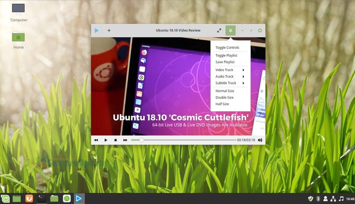The width and height of the screenshot is (355, 204).
Task: Stop video playback
Action: point(115,140)
